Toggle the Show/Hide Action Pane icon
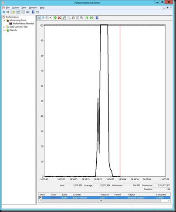This screenshot has width=176, height=212. tap(37, 12)
